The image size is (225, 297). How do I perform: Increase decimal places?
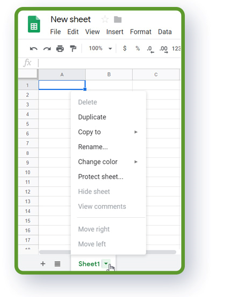[x=164, y=49]
